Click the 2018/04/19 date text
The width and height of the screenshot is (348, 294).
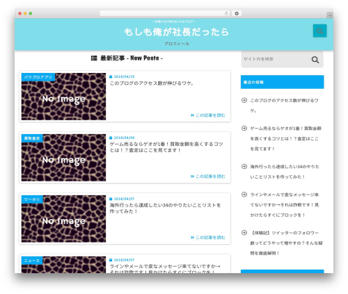tap(124, 76)
